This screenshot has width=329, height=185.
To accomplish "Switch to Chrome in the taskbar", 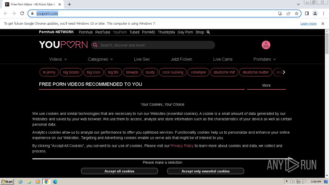I will [47, 182].
